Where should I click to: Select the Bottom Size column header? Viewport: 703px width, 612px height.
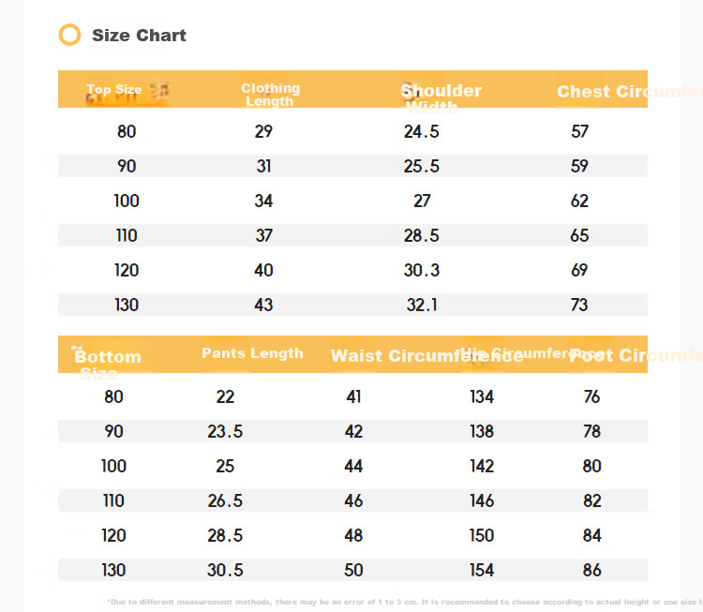click(108, 365)
